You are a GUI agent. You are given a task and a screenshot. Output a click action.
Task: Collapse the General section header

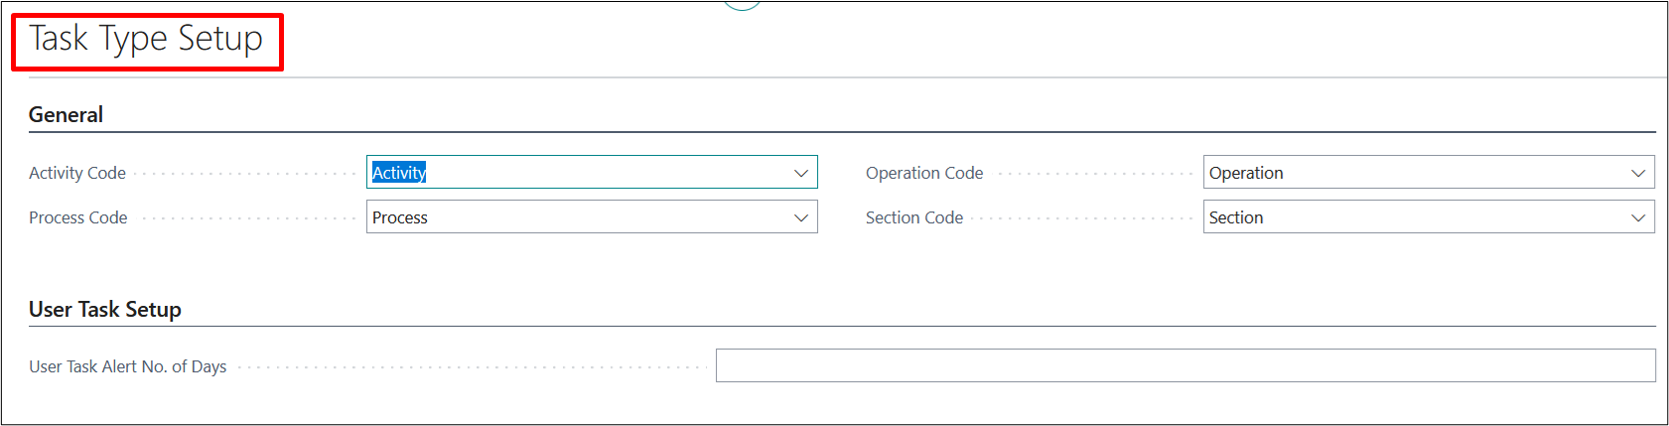click(66, 115)
